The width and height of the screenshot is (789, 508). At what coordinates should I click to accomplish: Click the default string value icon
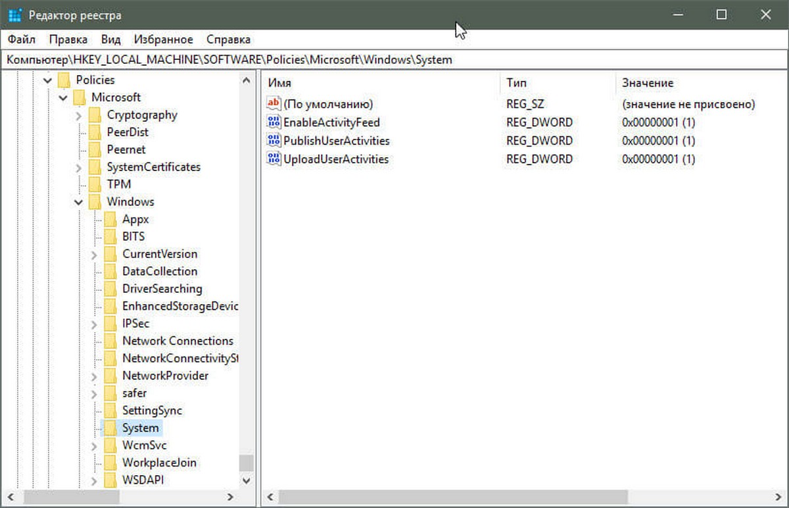coord(274,104)
